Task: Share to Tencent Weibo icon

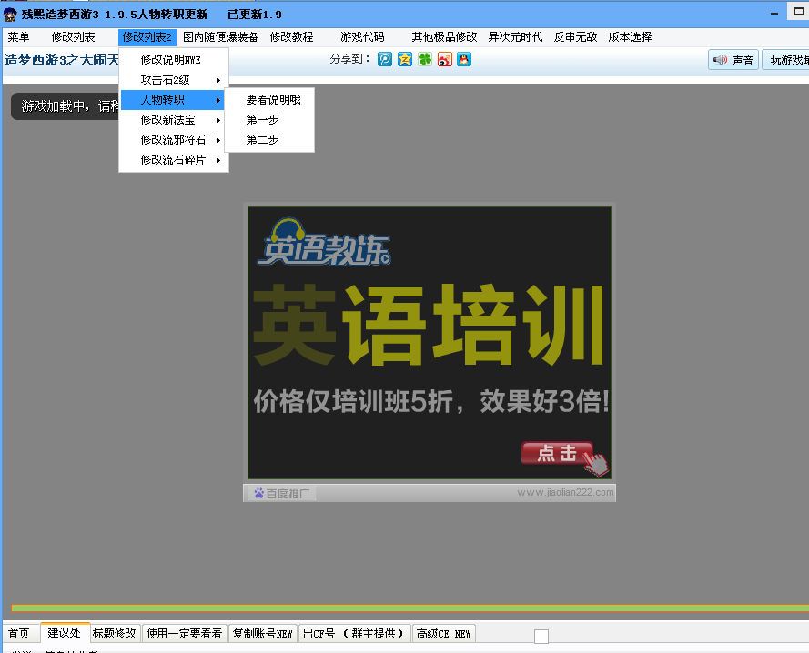Action: tap(385, 60)
